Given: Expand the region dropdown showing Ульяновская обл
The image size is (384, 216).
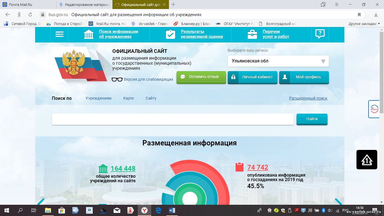Looking at the screenshot, I should pos(278,61).
